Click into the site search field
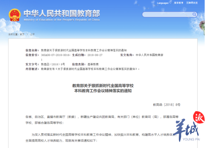Screen dimensions: 205x148 167,14
